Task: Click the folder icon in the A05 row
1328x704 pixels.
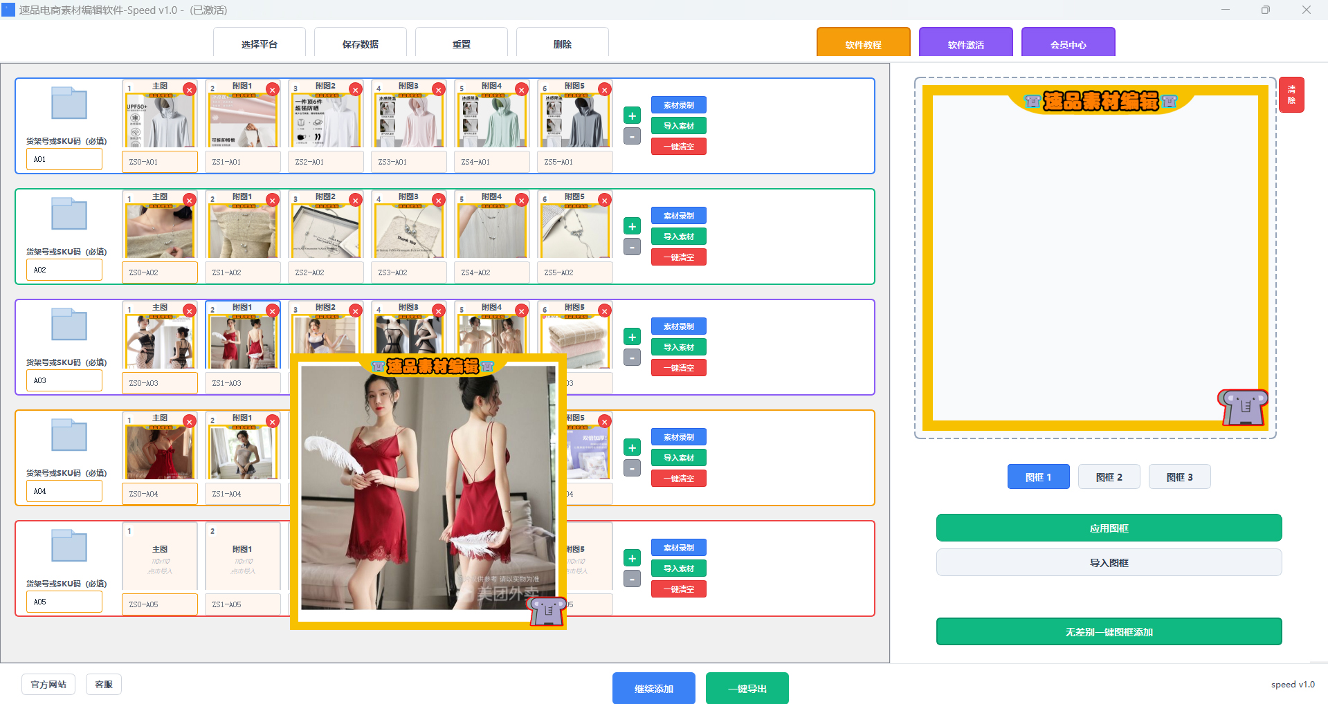Action: (69, 546)
